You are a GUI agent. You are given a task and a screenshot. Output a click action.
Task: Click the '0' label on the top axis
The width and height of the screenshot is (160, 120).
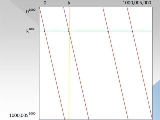click(45, 3)
